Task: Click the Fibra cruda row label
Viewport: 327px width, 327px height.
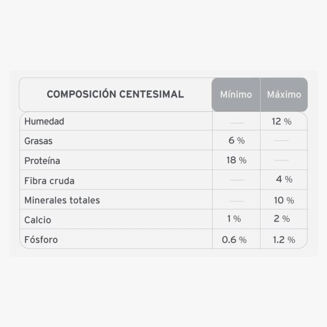Action: pyautogui.click(x=50, y=181)
